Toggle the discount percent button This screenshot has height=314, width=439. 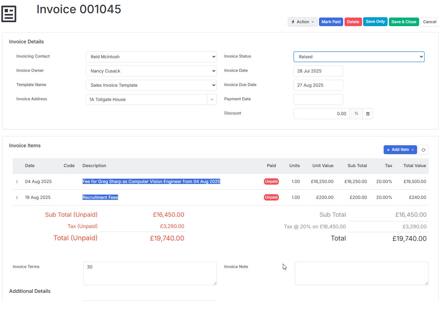356,114
